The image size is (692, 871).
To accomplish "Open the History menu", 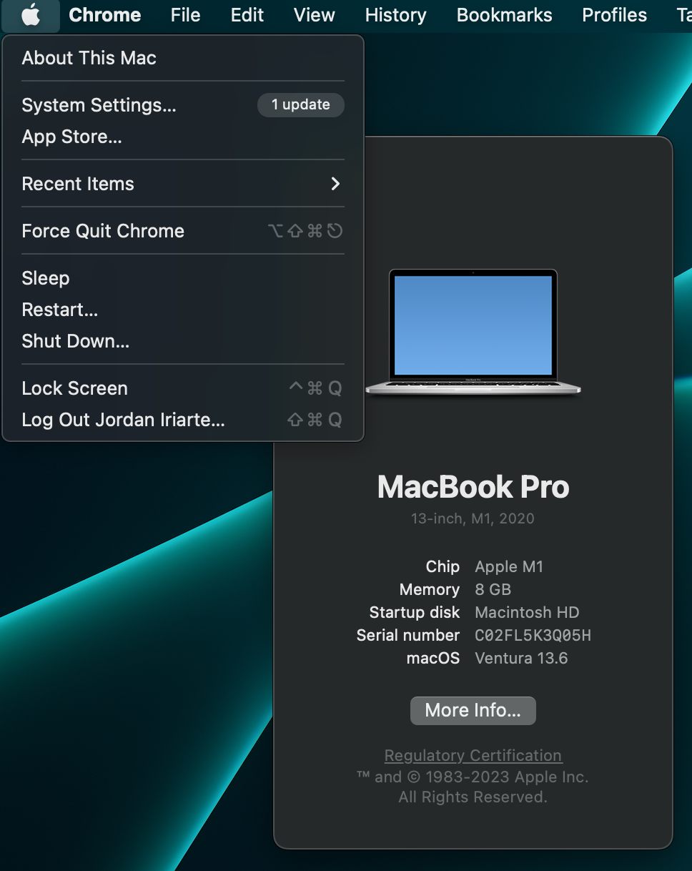I will (x=395, y=15).
